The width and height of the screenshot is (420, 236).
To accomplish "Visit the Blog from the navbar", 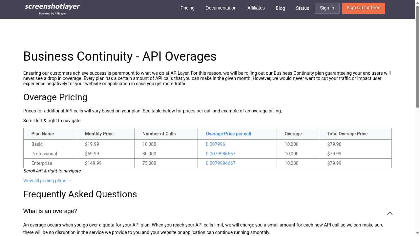I will coord(280,8).
